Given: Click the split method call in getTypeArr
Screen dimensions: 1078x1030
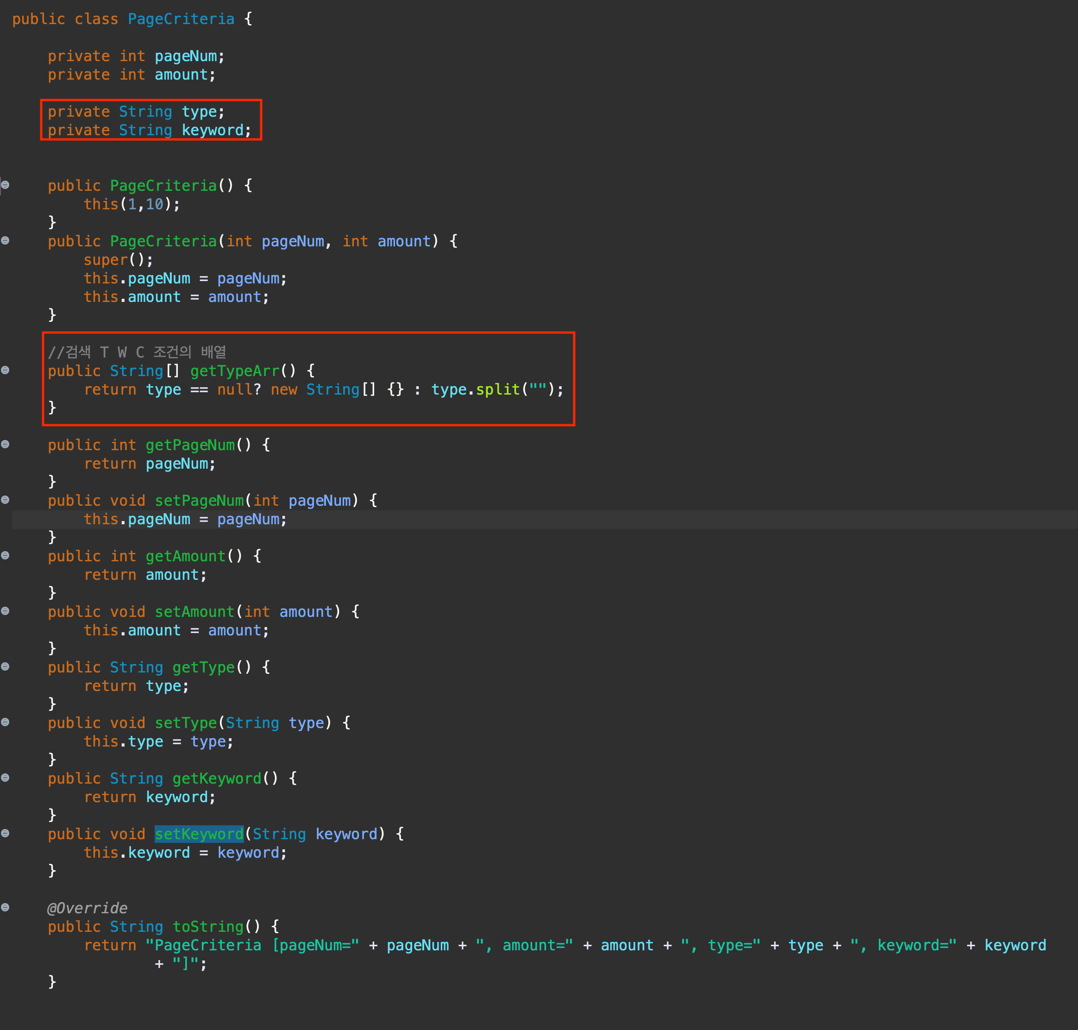Looking at the screenshot, I should [497, 389].
